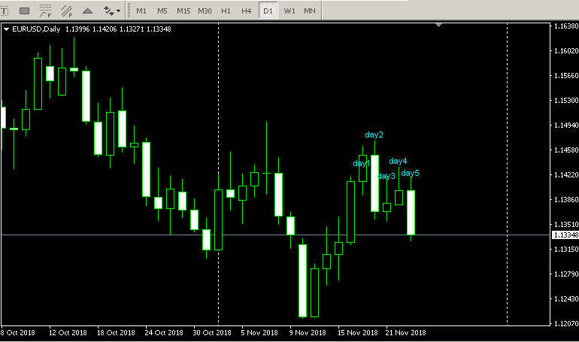Click the current price tag 1.13348

[565, 235]
